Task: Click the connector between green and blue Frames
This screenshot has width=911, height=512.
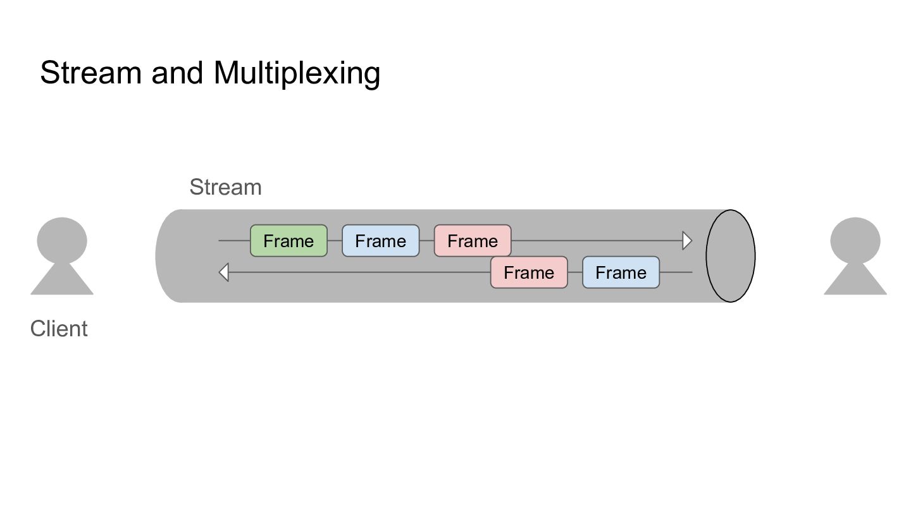Action: pyautogui.click(x=335, y=241)
